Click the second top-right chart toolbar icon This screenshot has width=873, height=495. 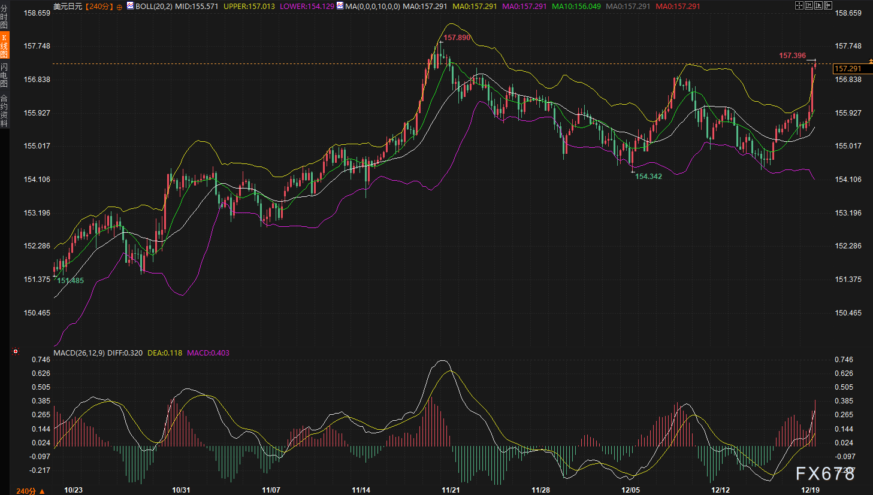[808, 5]
